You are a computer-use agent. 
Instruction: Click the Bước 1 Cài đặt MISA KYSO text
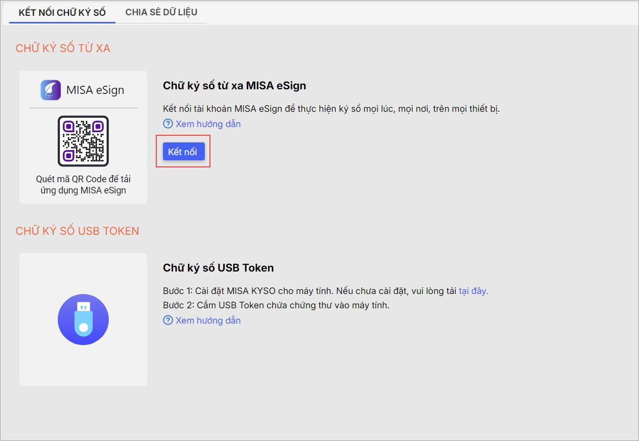(311, 291)
